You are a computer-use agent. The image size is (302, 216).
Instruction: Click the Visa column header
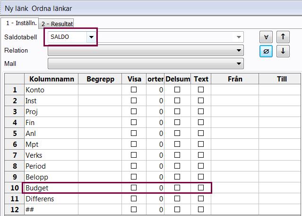(134, 79)
